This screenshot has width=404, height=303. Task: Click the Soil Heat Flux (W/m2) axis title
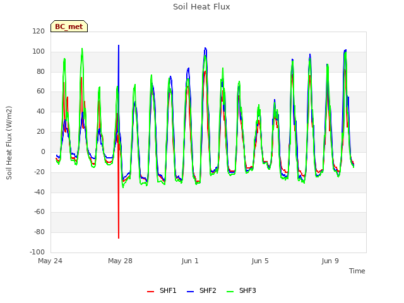coord(9,143)
